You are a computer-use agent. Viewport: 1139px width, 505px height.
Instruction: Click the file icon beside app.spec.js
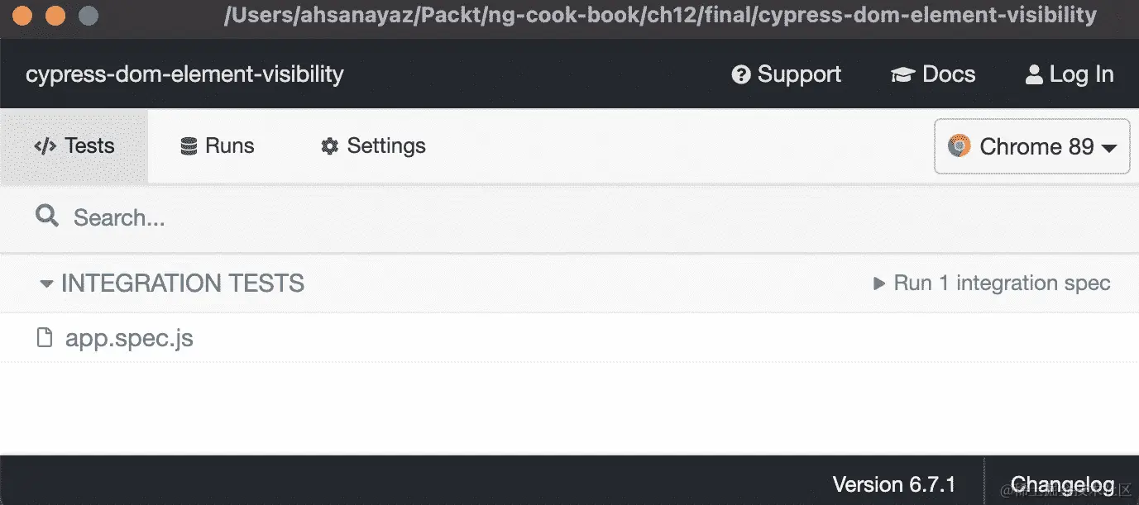pyautogui.click(x=44, y=337)
